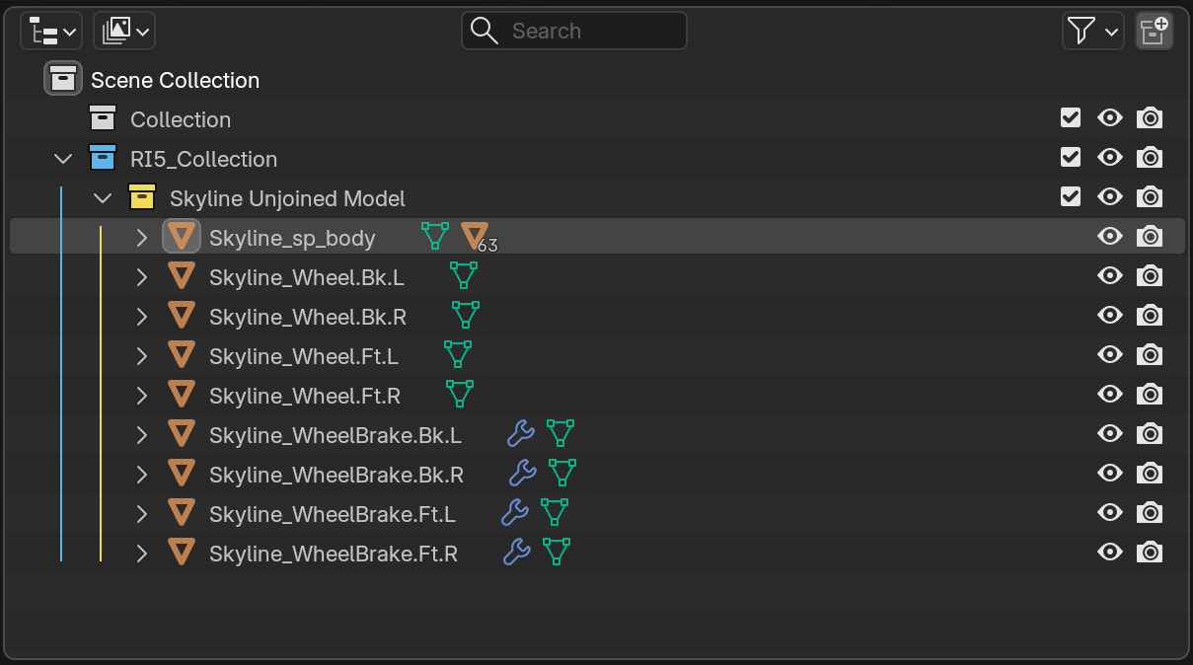The image size is (1193, 665).
Task: Open the view layer display dropdown
Action: (x=124, y=31)
